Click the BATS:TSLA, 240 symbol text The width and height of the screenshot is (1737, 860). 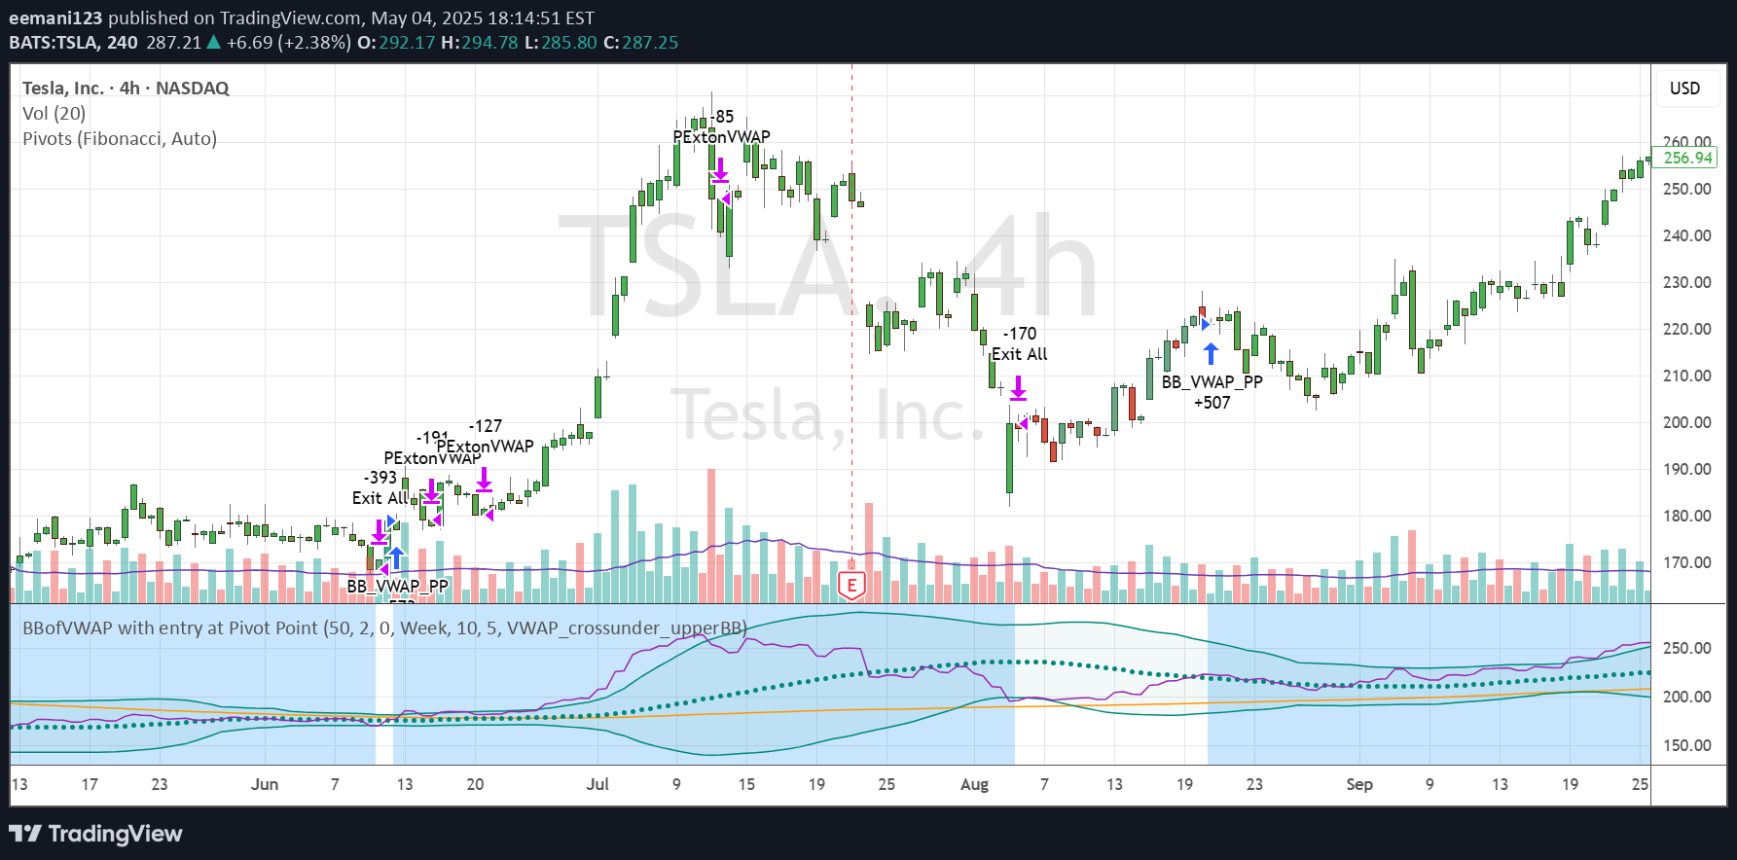pyautogui.click(x=73, y=43)
